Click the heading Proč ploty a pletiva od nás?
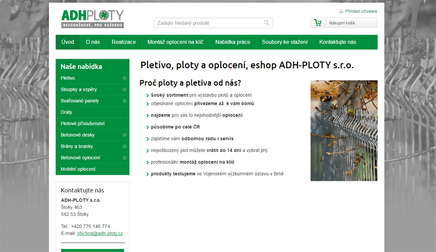Screen dimensions: 436x252 click(190, 83)
